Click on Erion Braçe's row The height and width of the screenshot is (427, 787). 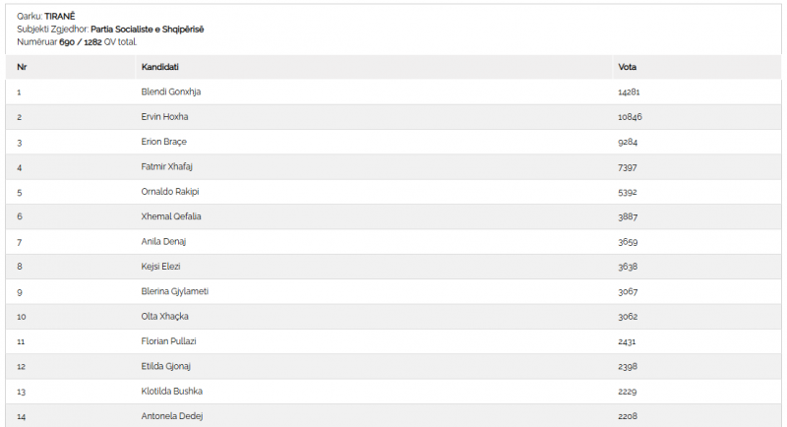coord(393,142)
